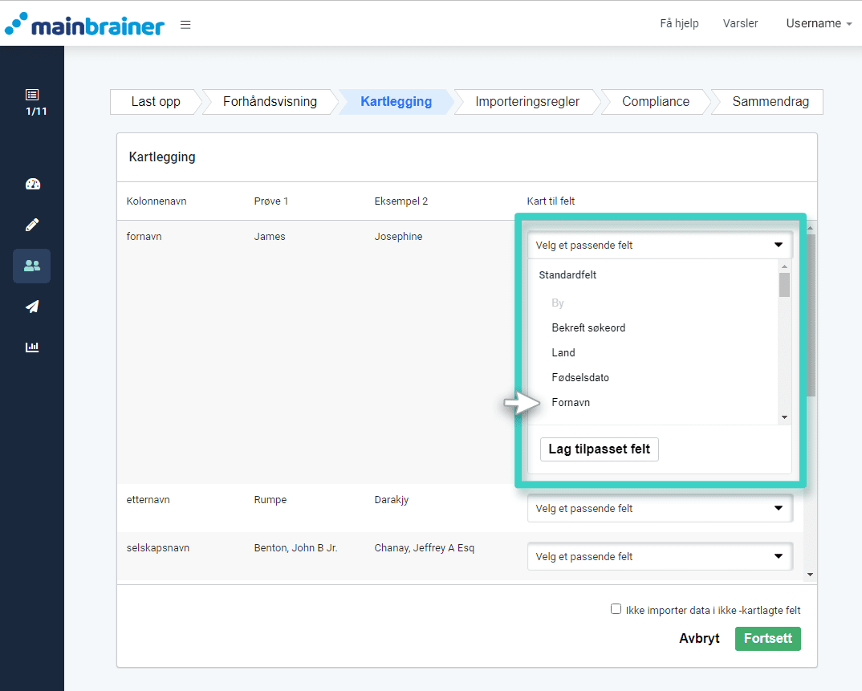Viewport: 862px width, 691px height.
Task: Enable 'Ikke importer data i ikke-kartlagte felt'
Action: [x=616, y=609]
